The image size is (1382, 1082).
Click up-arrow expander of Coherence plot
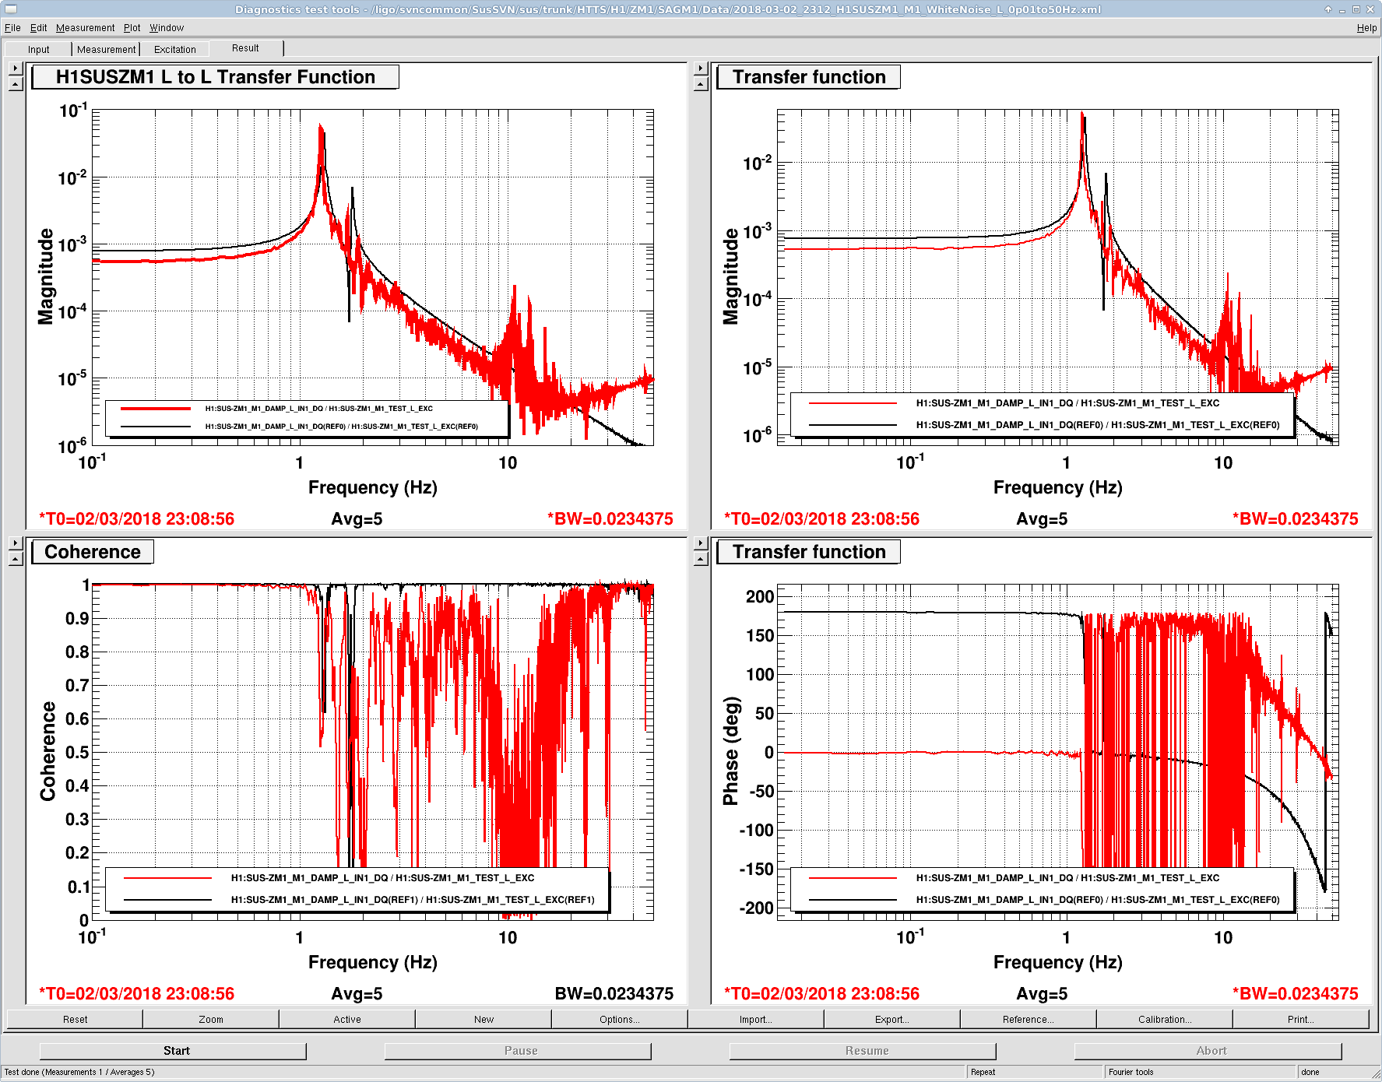(x=16, y=559)
